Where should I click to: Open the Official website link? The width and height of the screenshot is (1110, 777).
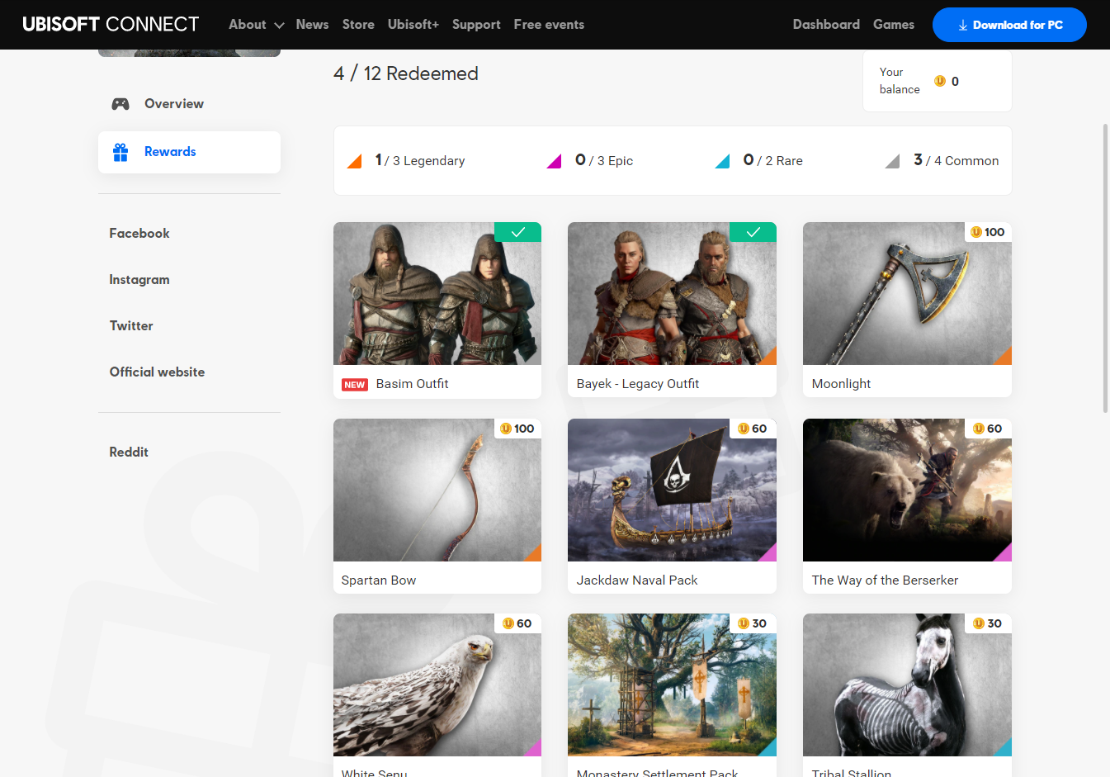coord(157,372)
